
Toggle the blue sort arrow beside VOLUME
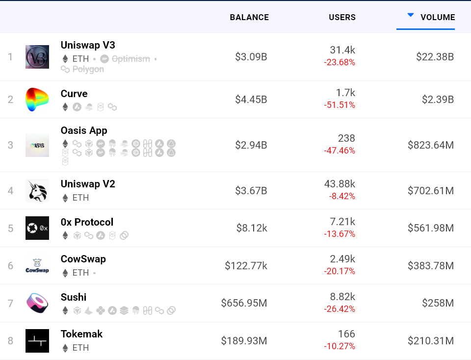click(x=411, y=15)
